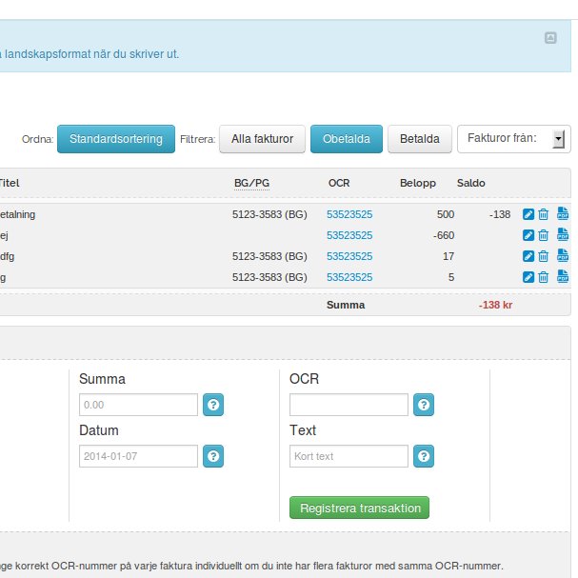578x578 pixels.
Task: Apply Standardsortering ordering
Action: pyautogui.click(x=116, y=139)
